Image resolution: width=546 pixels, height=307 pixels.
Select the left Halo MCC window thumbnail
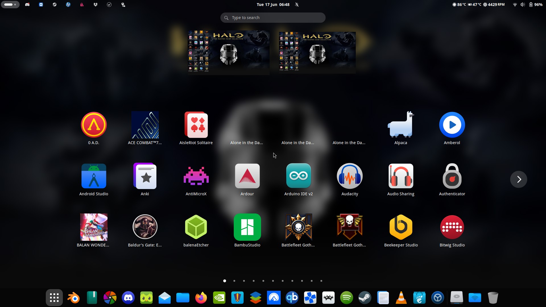pyautogui.click(x=228, y=52)
